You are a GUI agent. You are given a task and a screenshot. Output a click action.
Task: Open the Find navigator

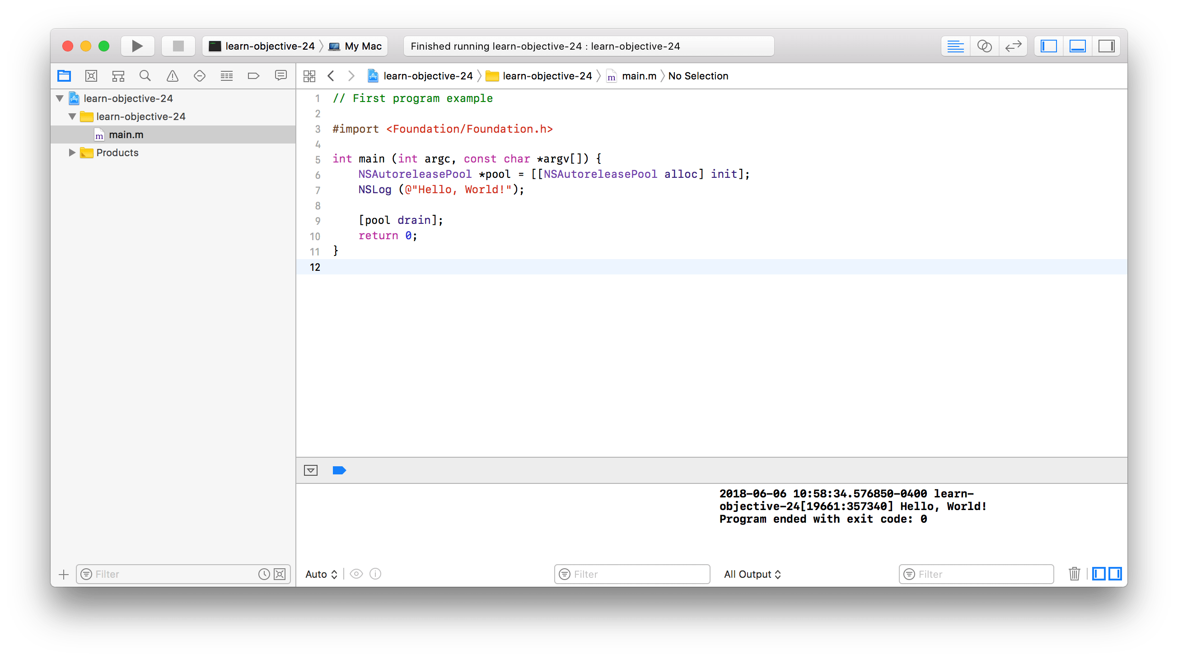(x=145, y=75)
